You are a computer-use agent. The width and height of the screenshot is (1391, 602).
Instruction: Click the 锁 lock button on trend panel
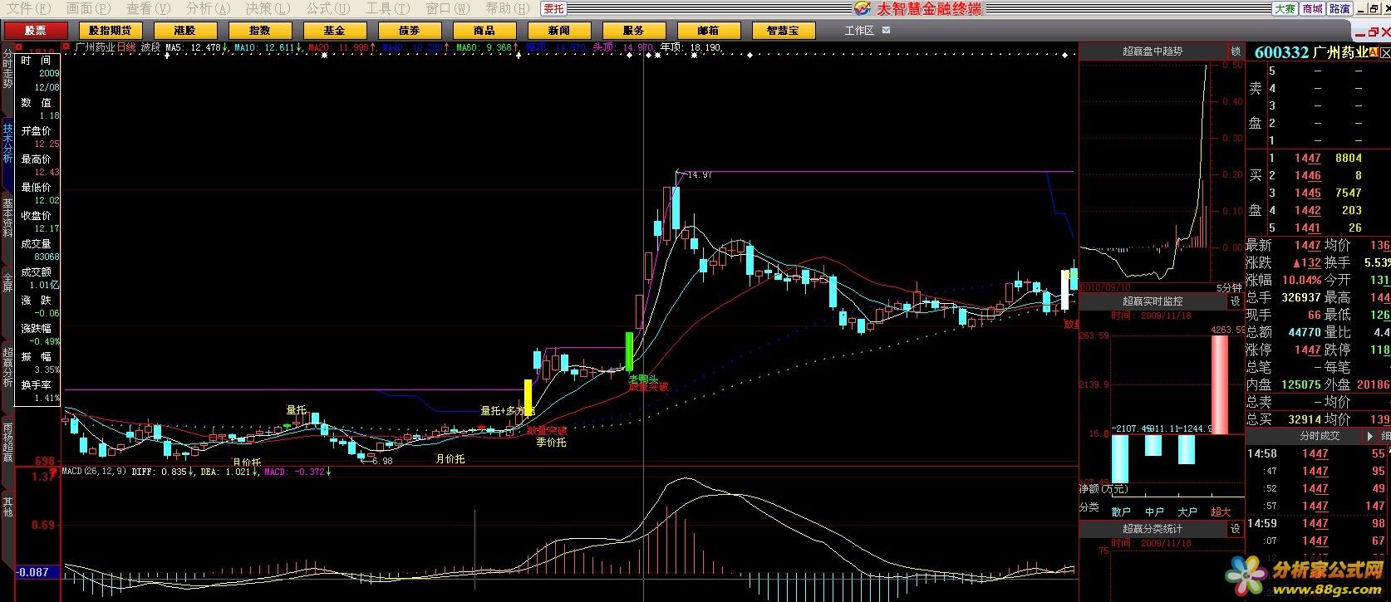point(1236,51)
